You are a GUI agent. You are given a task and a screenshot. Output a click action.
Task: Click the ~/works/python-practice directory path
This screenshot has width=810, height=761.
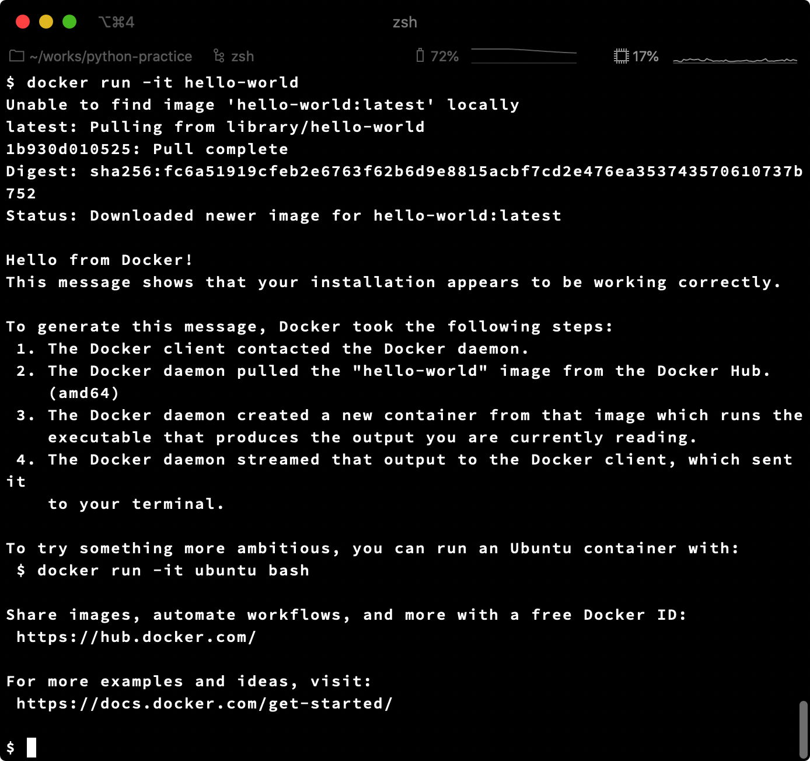pyautogui.click(x=111, y=57)
